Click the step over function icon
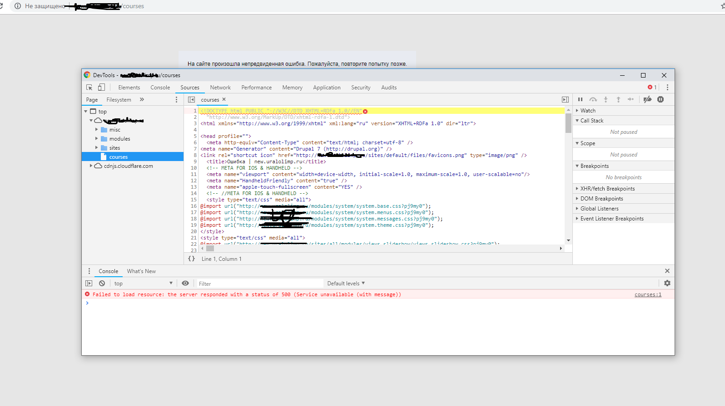This screenshot has height=406, width=725. [x=593, y=99]
